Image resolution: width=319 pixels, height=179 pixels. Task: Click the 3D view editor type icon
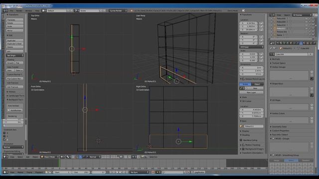point(5,157)
